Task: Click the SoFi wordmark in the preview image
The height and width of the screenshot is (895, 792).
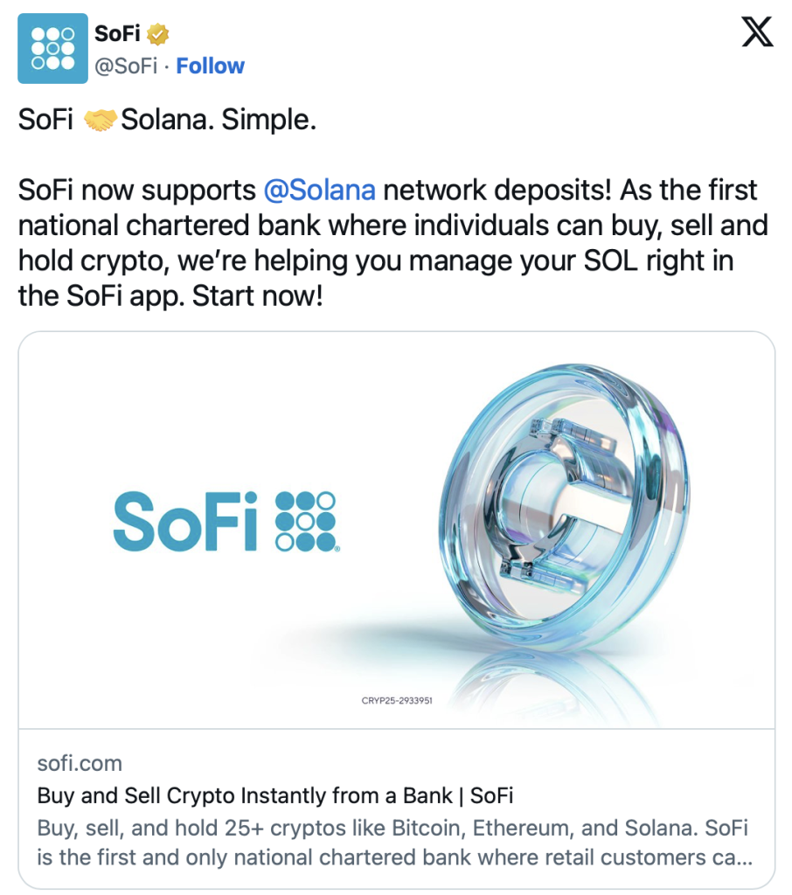Action: (x=185, y=522)
